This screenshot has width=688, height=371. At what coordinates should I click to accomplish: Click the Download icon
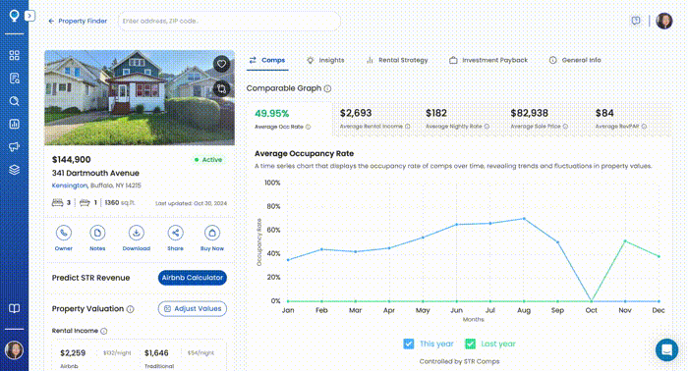coord(137,233)
